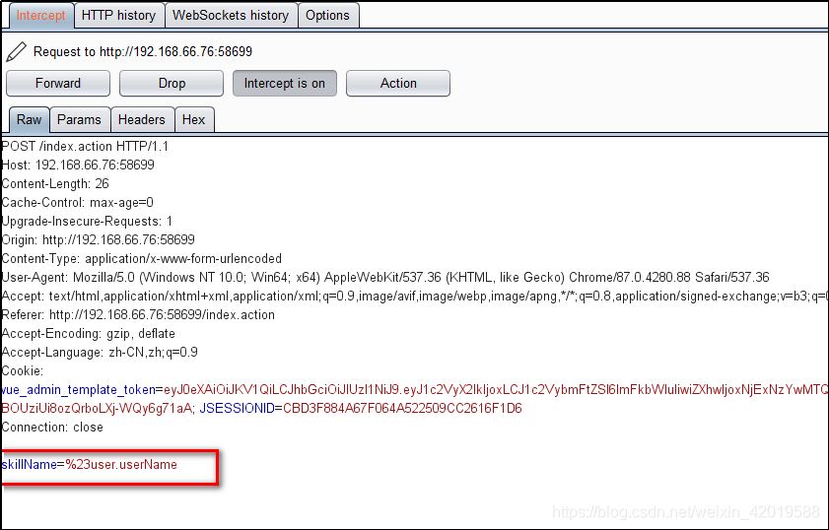Open the WebSockets history tab

(x=231, y=16)
